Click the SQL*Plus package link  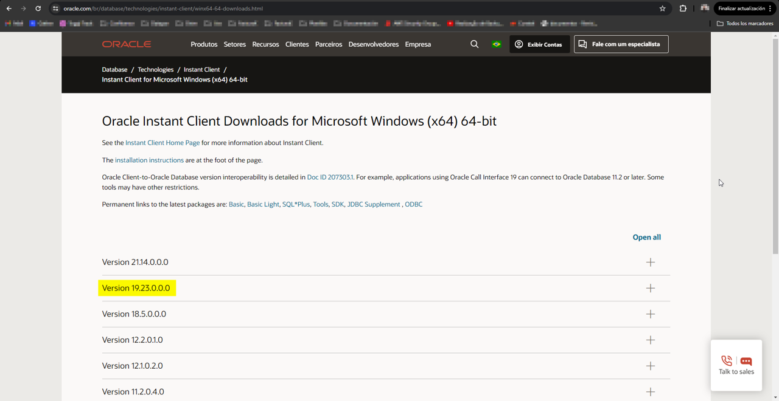[296, 204]
